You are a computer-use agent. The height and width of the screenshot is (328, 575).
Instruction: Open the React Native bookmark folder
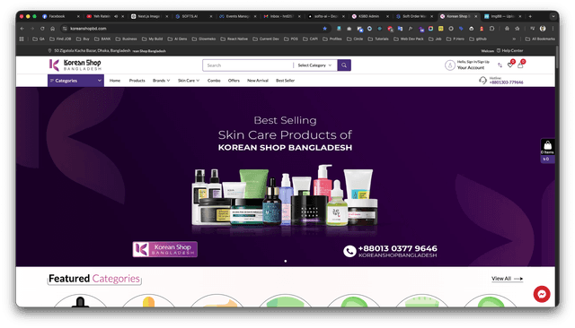(234, 39)
